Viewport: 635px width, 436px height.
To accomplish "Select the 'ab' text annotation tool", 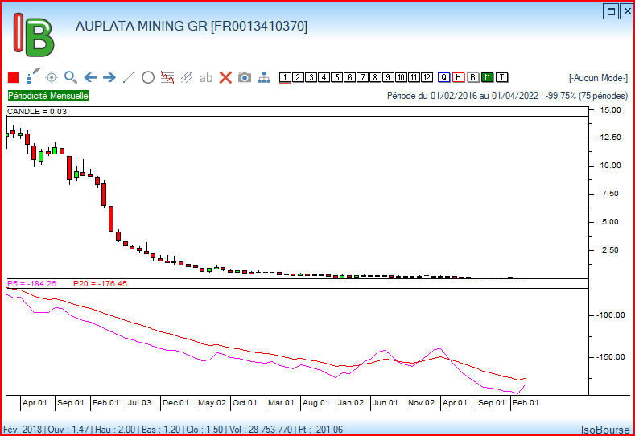I will 206,77.
